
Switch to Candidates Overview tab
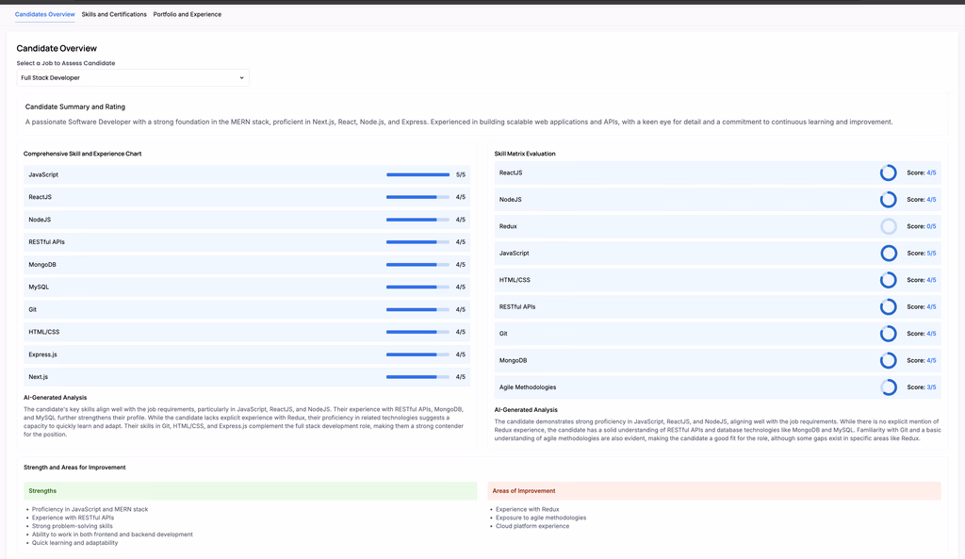[x=45, y=14]
